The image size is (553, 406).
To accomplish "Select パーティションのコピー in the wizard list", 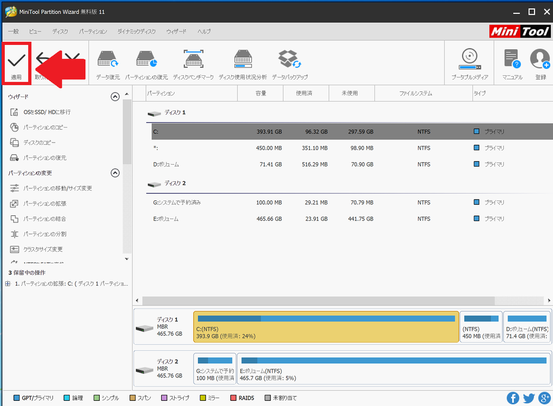I will pos(39,127).
